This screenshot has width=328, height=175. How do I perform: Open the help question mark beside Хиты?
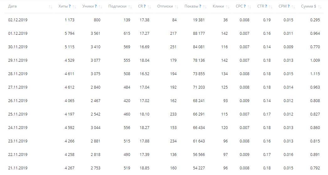click(70, 6)
